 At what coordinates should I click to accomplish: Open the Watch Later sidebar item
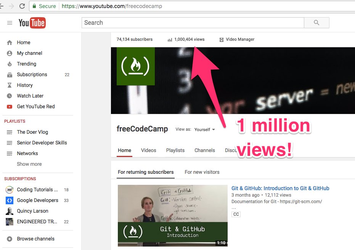pos(30,96)
